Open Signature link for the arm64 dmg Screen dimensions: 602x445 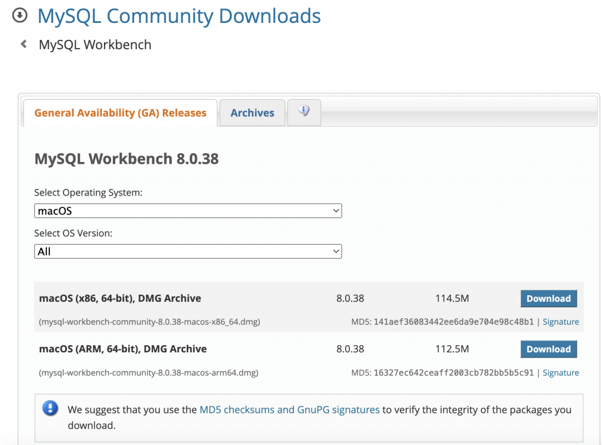(x=560, y=373)
